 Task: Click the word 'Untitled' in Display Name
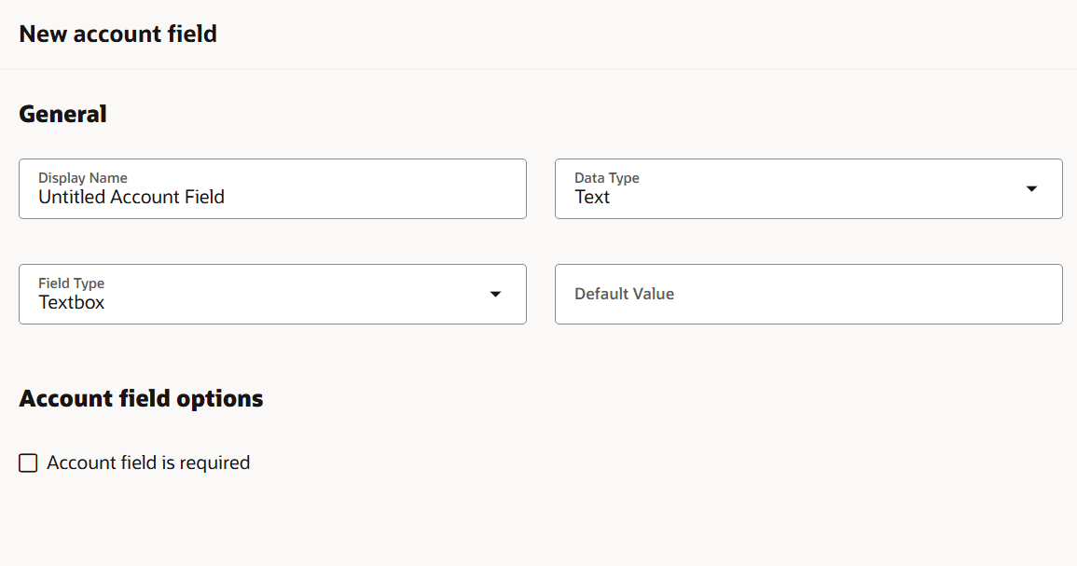[x=71, y=198]
